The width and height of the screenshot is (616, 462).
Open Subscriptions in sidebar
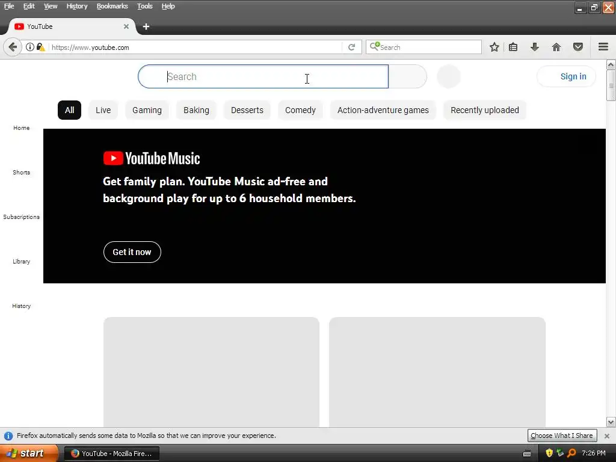(21, 217)
